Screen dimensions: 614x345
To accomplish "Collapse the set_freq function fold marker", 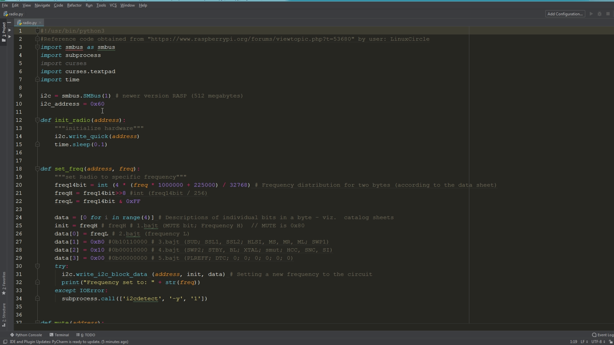I will coord(37,169).
